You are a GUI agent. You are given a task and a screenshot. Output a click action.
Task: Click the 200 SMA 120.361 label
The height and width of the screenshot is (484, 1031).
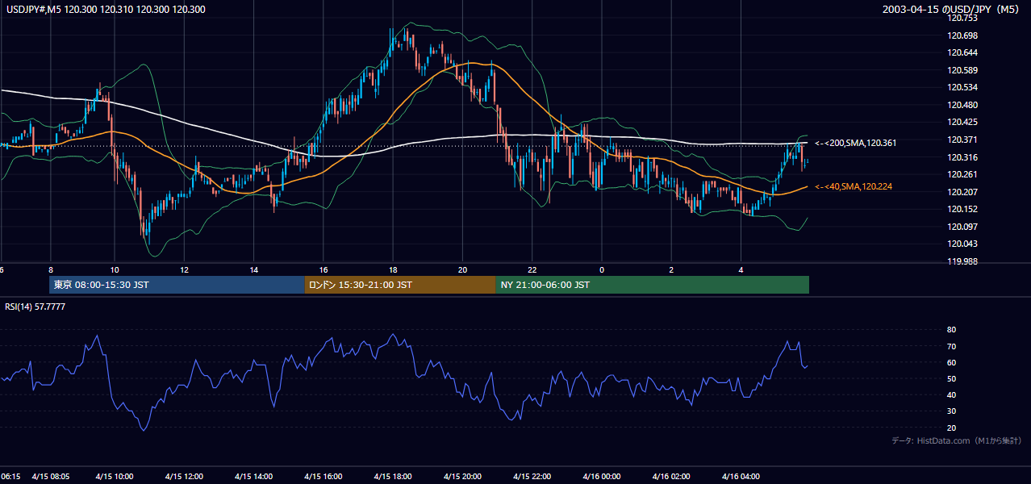(855, 143)
